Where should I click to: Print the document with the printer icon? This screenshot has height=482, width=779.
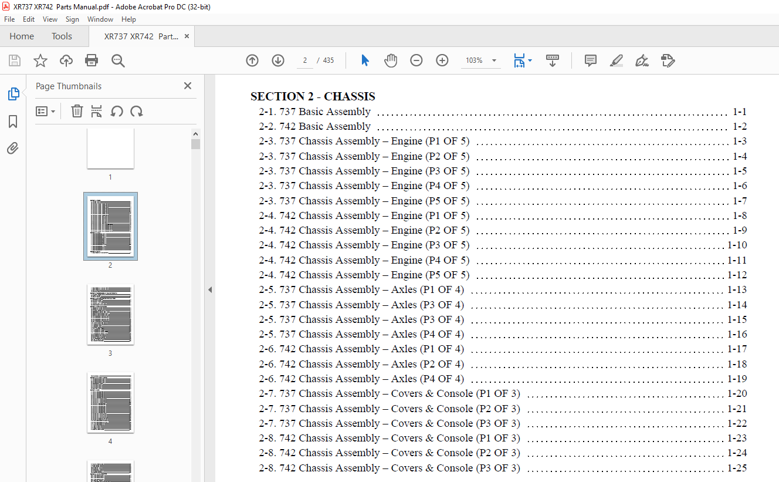(92, 60)
